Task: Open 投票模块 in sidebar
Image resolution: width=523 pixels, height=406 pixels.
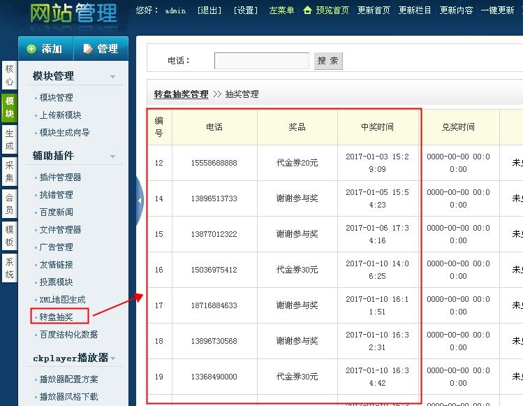Action: [56, 282]
